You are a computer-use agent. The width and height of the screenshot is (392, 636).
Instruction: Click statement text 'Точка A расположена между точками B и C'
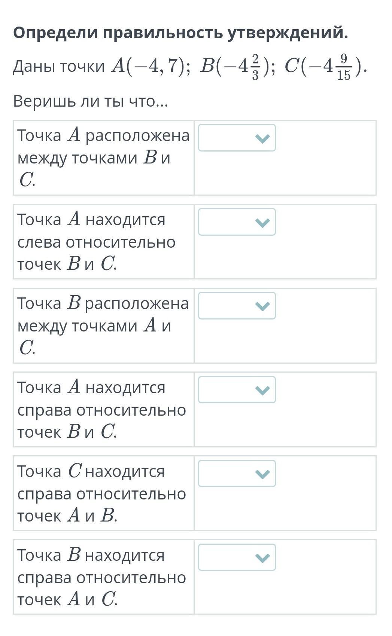[x=103, y=158]
